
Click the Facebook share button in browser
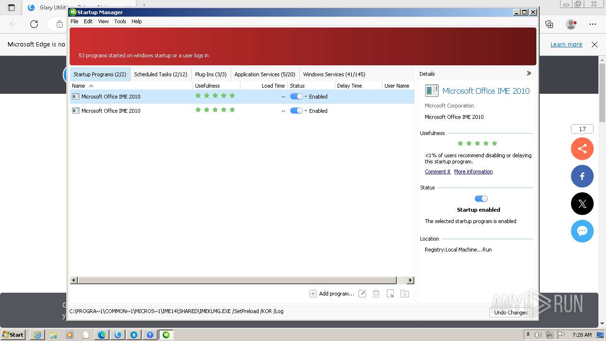582,177
